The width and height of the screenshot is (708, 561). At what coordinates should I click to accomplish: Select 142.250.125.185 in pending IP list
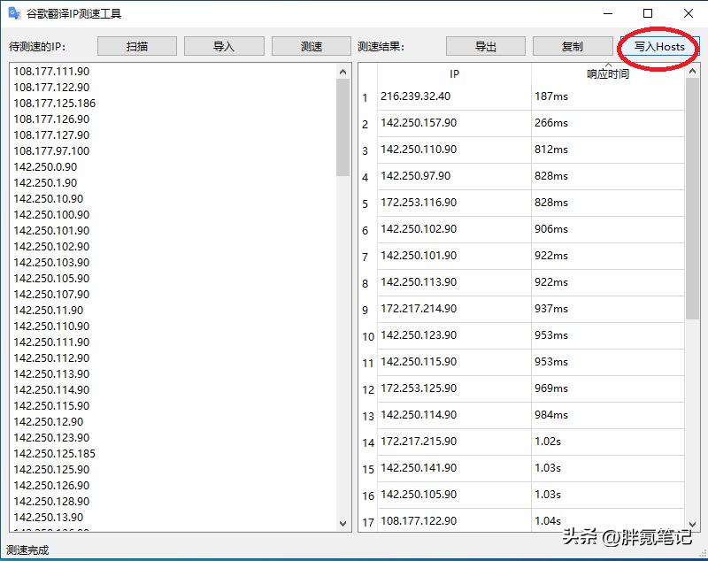[55, 454]
